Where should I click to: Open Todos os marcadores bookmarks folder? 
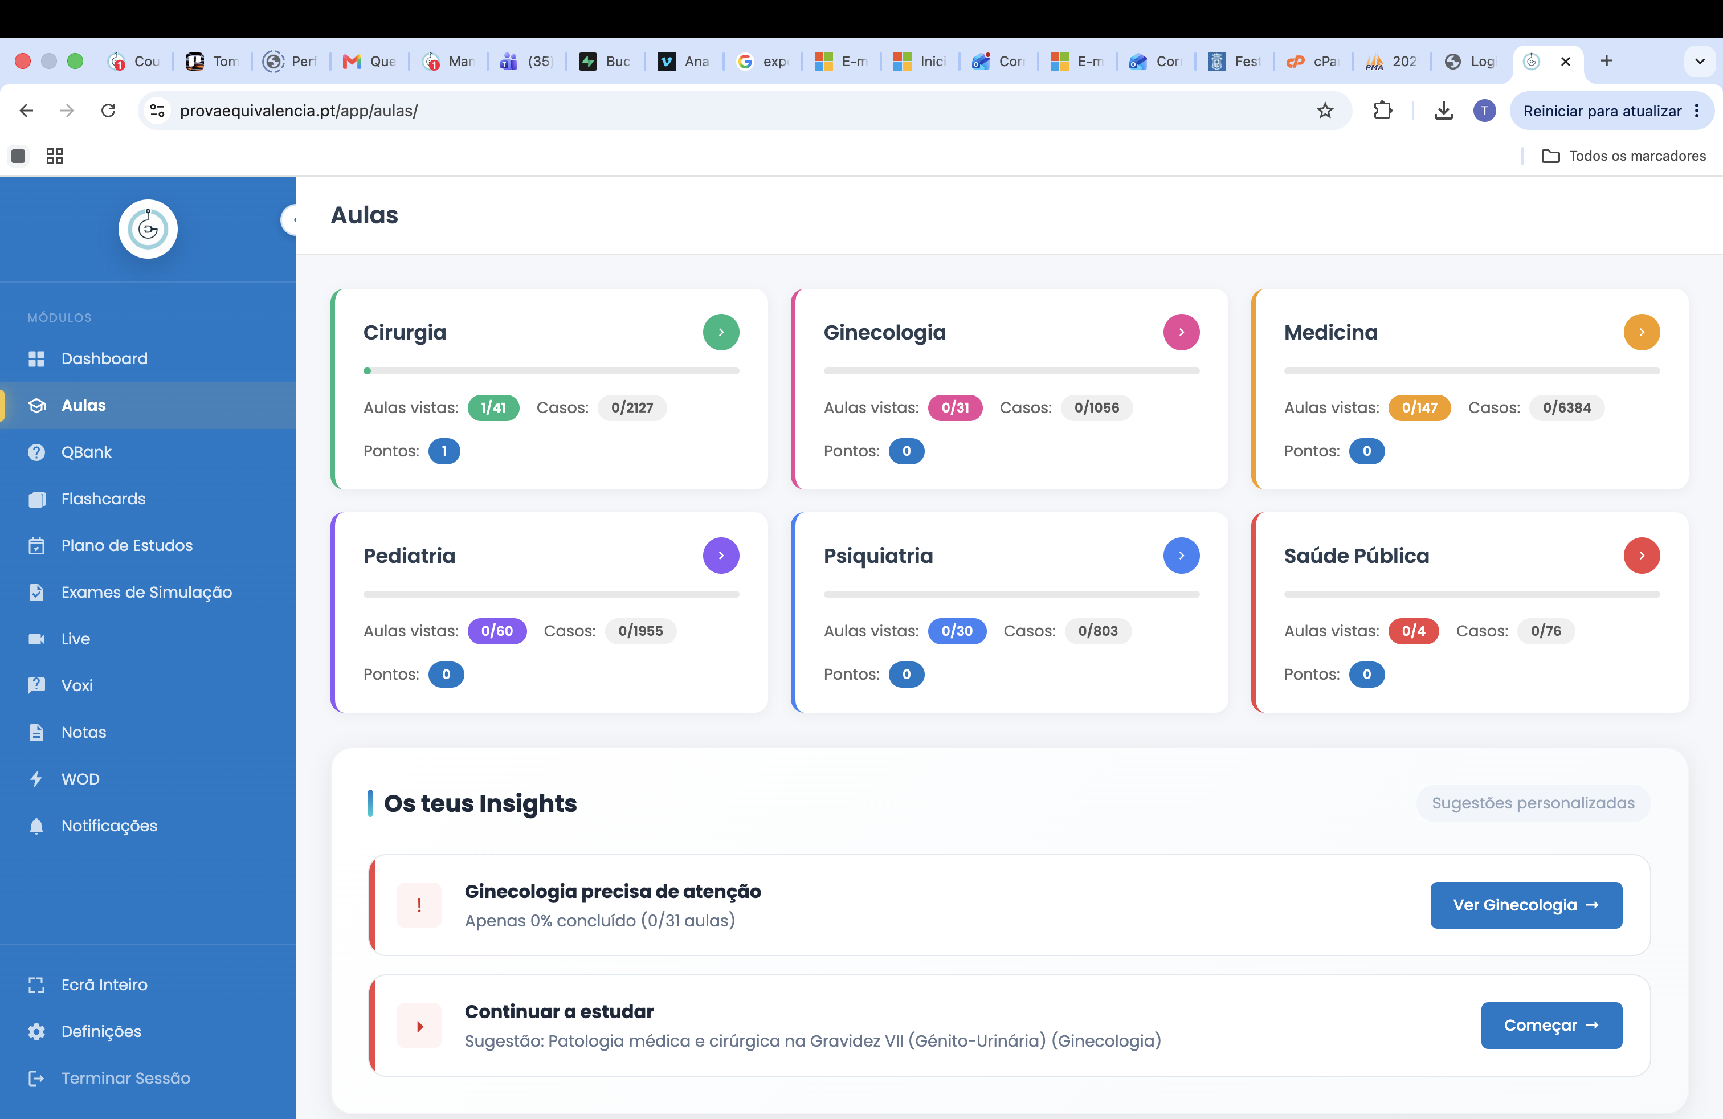(1624, 156)
